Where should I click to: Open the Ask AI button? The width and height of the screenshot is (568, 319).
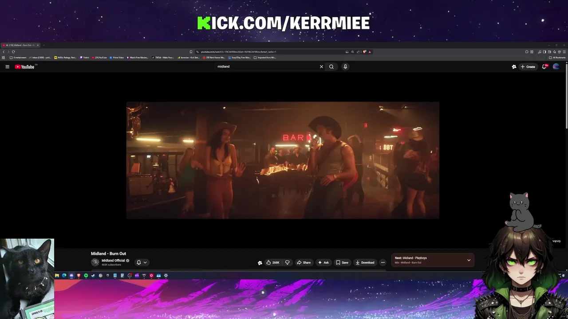(x=323, y=262)
